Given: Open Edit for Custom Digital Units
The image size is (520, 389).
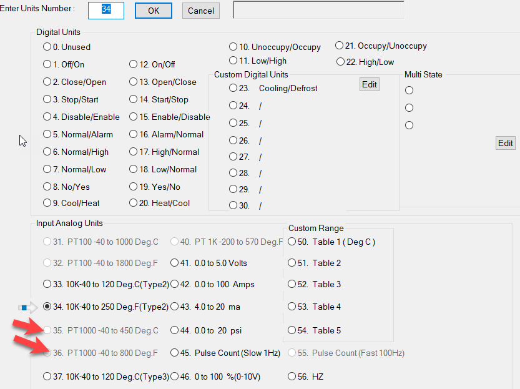Looking at the screenshot, I should pyautogui.click(x=370, y=84).
